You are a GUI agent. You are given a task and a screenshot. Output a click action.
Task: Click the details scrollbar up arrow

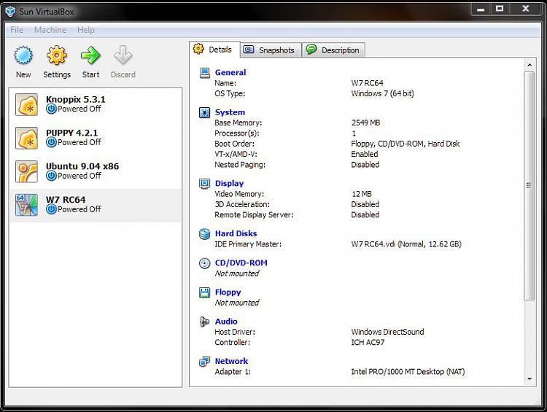point(529,65)
